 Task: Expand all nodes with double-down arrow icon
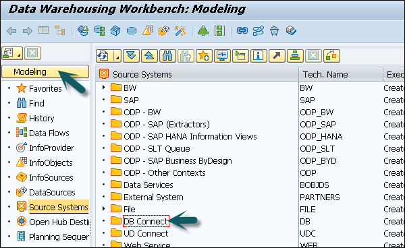click(131, 56)
